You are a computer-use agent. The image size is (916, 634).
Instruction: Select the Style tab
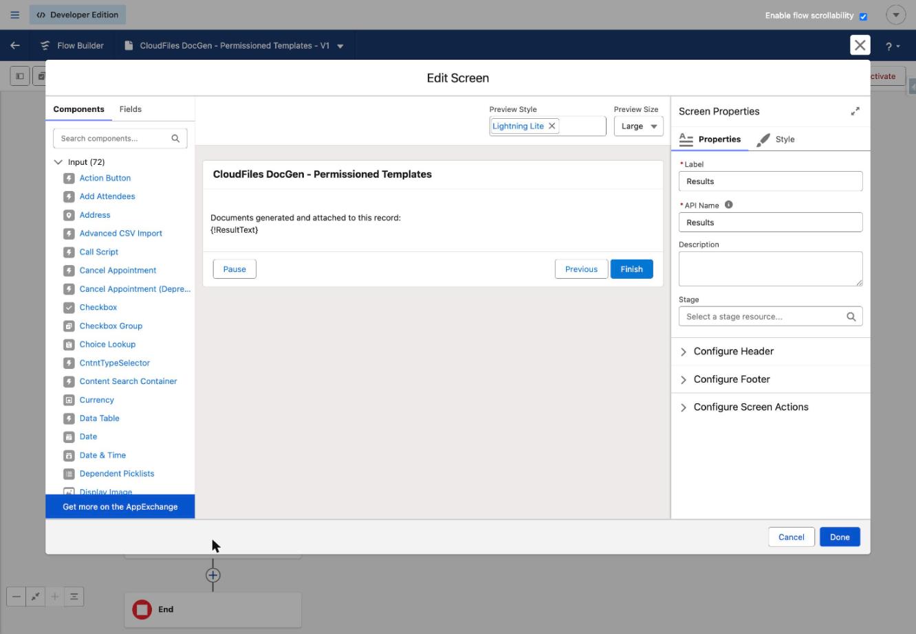click(776, 139)
